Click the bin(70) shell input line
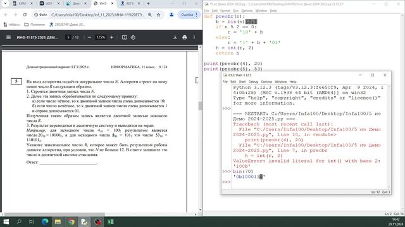Image resolution: width=405 pixels, height=227 pixels. tap(243, 171)
